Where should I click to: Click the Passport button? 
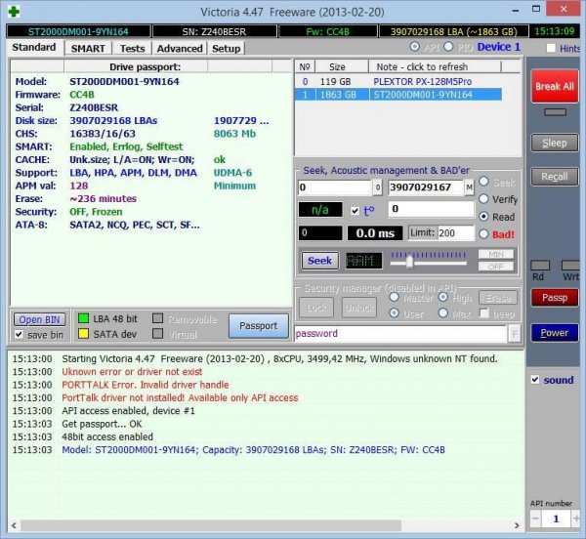[259, 326]
